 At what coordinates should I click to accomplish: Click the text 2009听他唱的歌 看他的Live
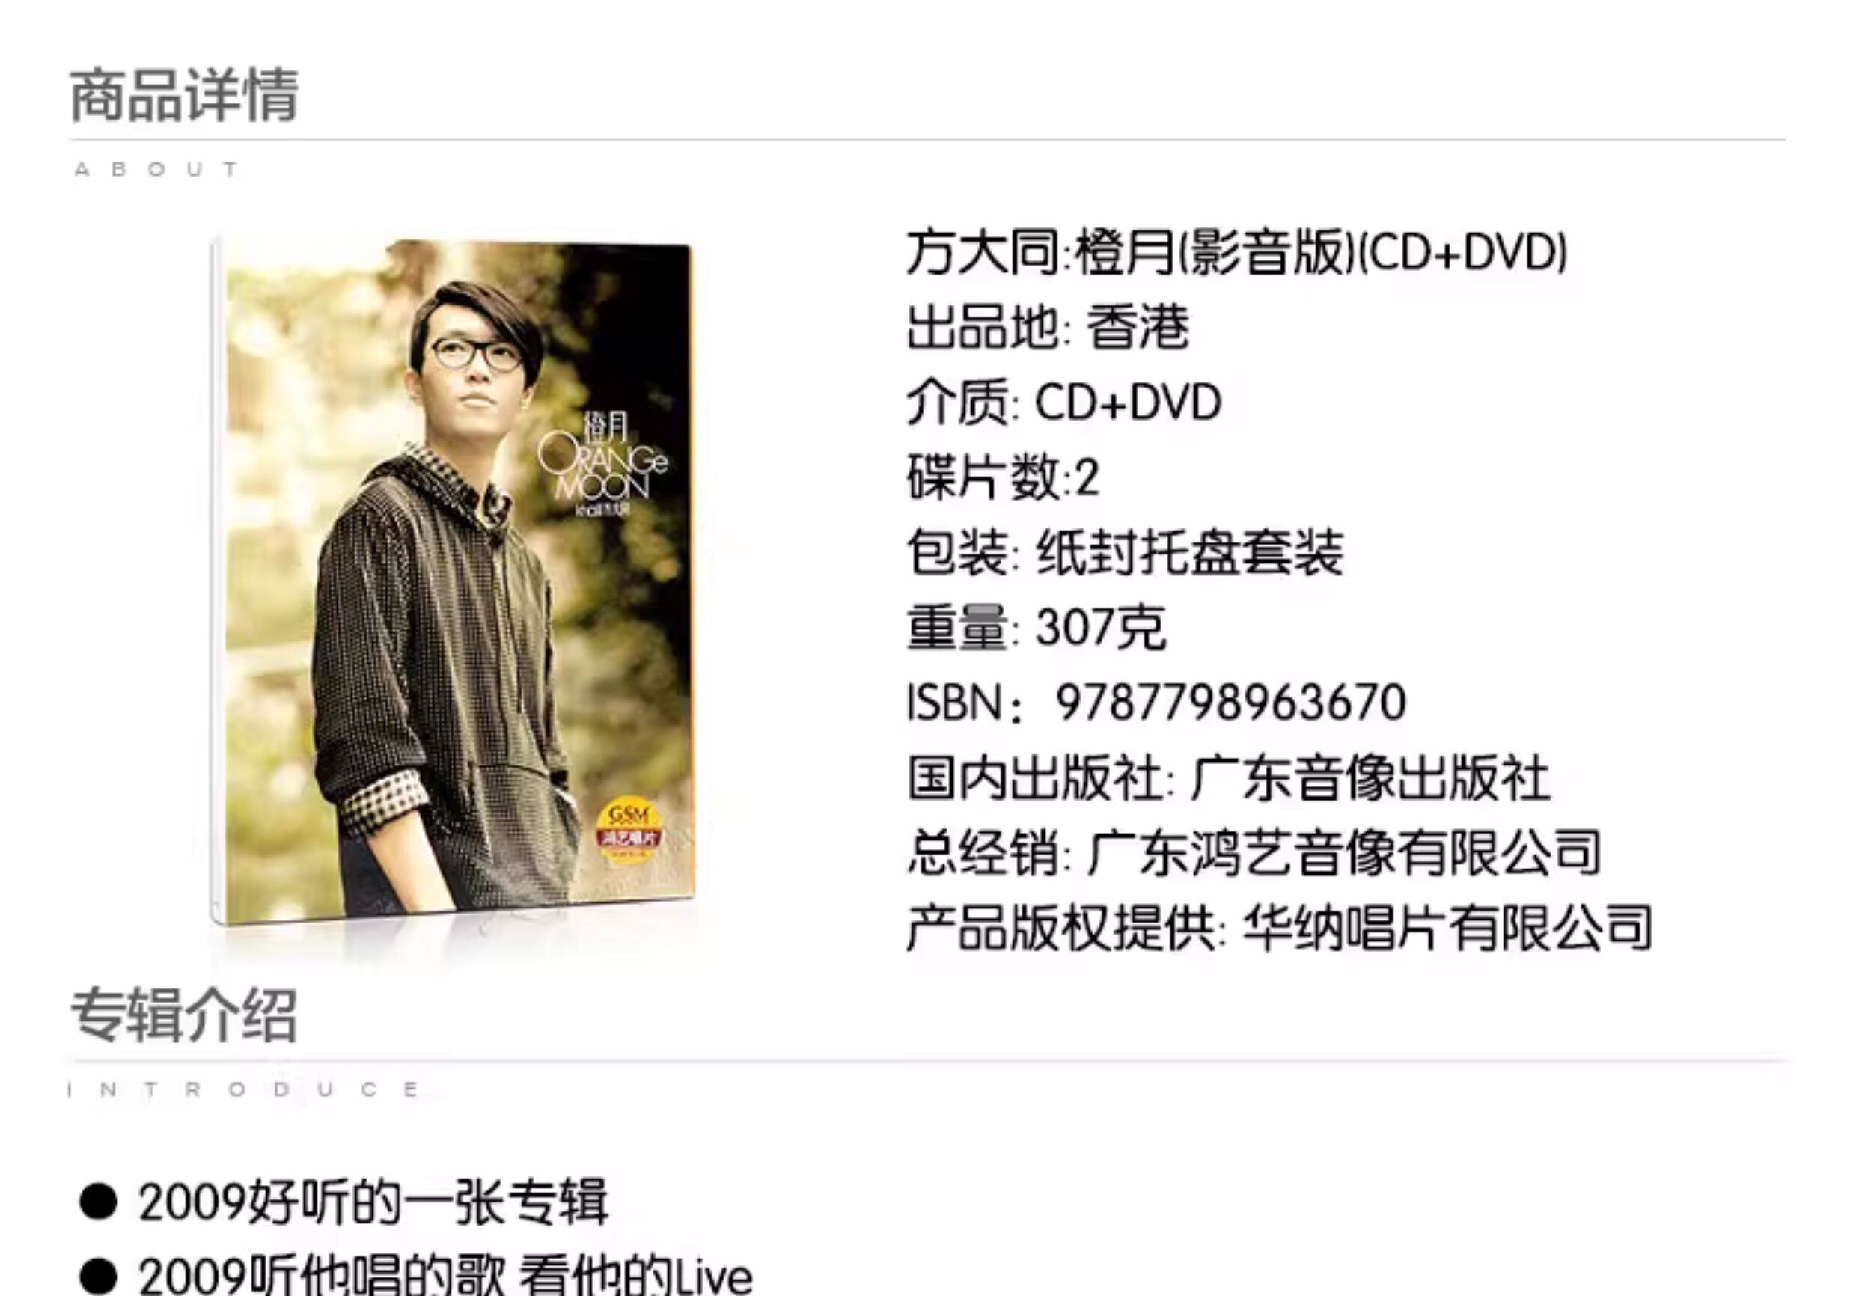click(x=445, y=1275)
